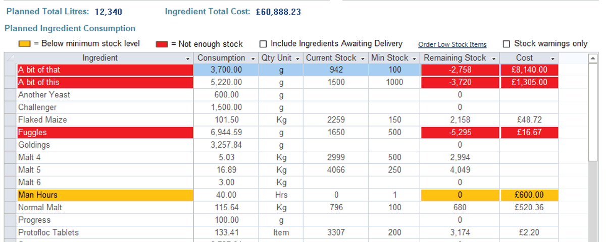Select the Man Hours ingredient cell
The image size is (606, 242).
coord(105,195)
